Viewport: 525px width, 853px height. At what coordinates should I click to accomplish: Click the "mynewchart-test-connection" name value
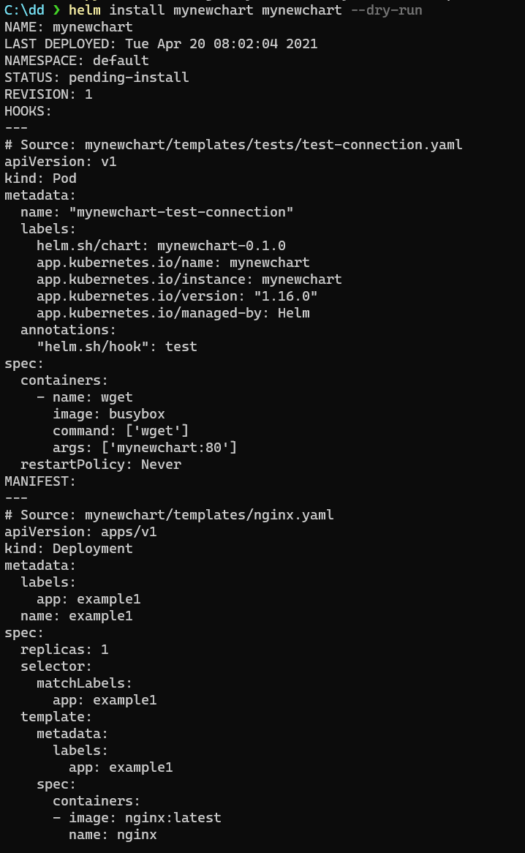point(181,212)
